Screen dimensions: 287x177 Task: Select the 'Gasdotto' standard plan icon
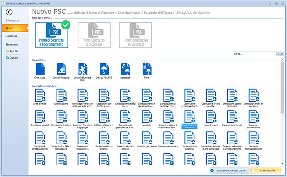[147, 117]
